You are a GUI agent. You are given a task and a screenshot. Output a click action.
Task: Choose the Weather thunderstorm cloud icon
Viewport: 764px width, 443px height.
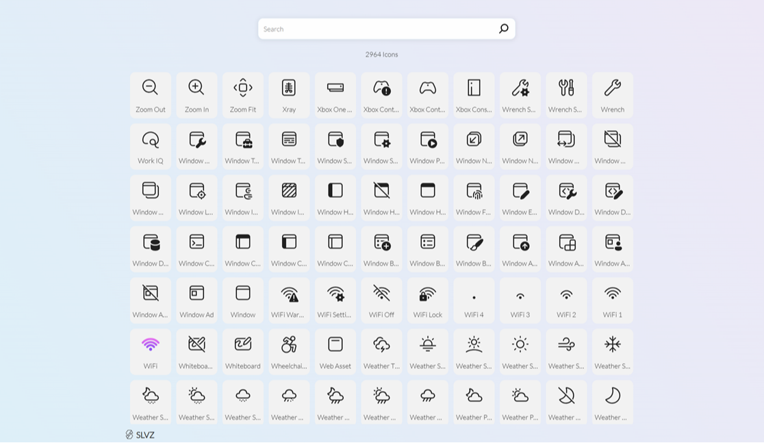(x=381, y=352)
